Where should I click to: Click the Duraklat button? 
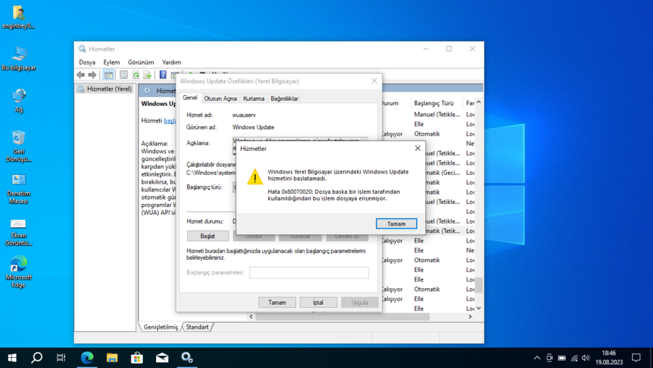point(300,236)
